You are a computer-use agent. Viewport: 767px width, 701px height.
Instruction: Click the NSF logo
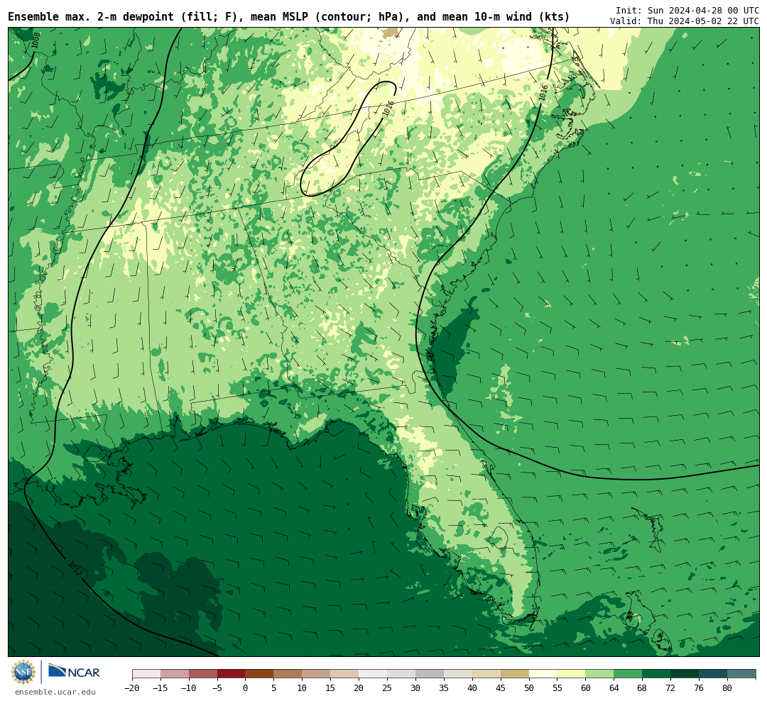click(x=23, y=672)
